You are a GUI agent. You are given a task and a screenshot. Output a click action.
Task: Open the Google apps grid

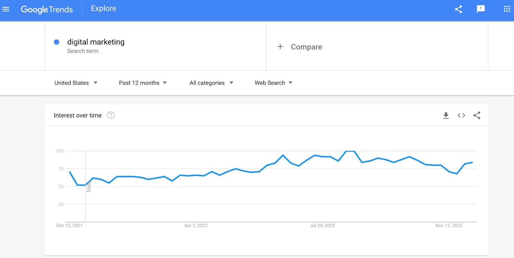coord(507,9)
